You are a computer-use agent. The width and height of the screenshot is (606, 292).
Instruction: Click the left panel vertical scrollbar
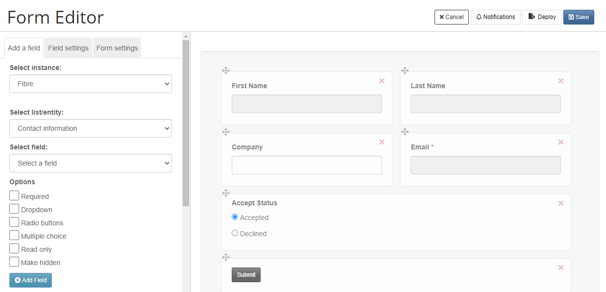tap(186, 122)
